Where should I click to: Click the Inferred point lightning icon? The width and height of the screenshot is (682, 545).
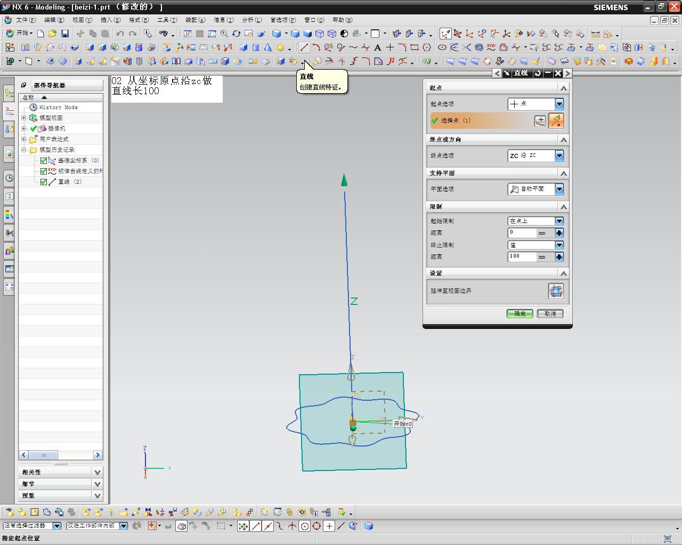click(556, 121)
